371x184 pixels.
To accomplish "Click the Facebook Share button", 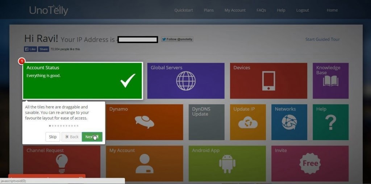I will (x=43, y=49).
